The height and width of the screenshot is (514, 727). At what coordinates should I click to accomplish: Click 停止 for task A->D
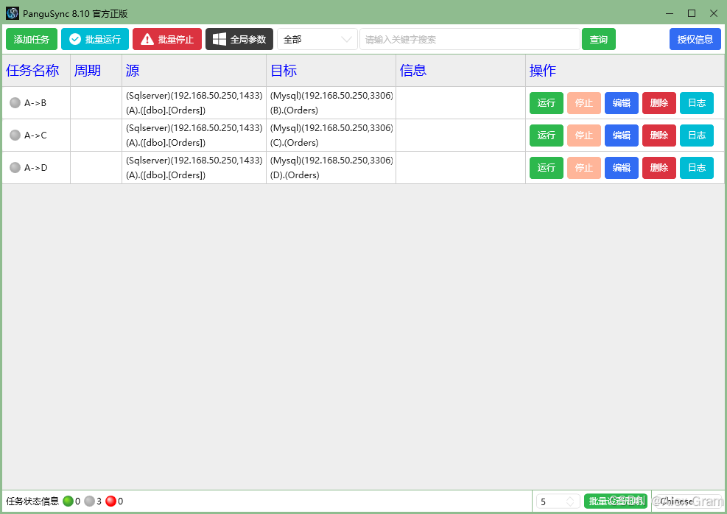pos(584,168)
